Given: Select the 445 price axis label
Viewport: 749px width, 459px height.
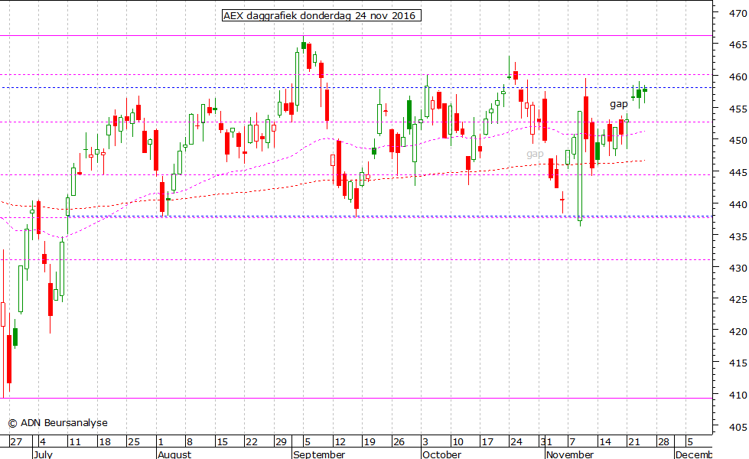Looking at the screenshot, I should (x=738, y=172).
